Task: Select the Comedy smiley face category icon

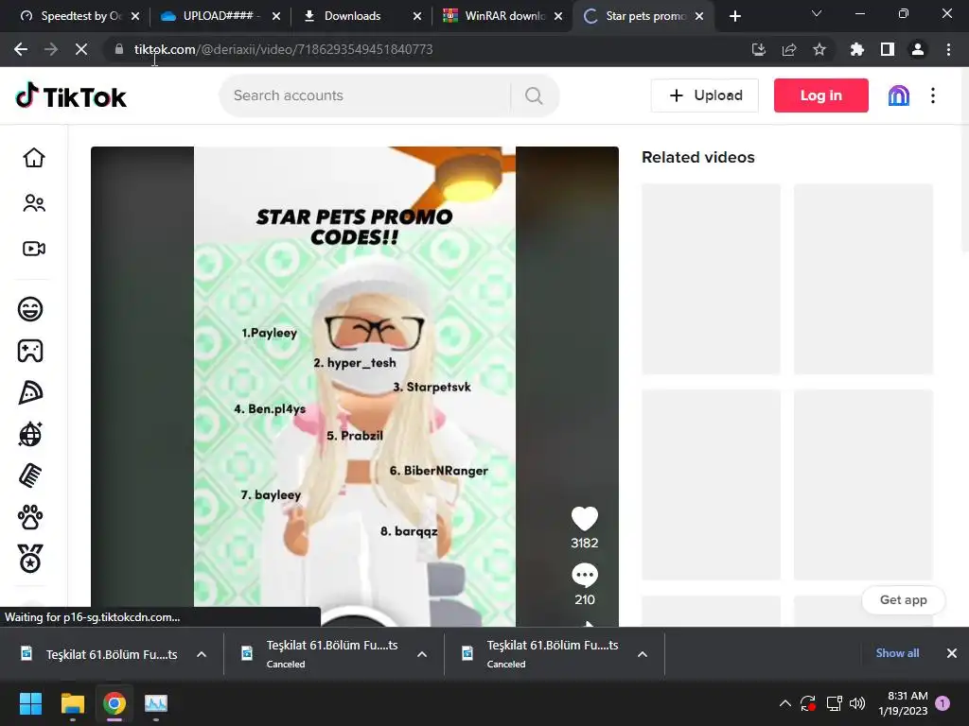Action: pyautogui.click(x=30, y=309)
